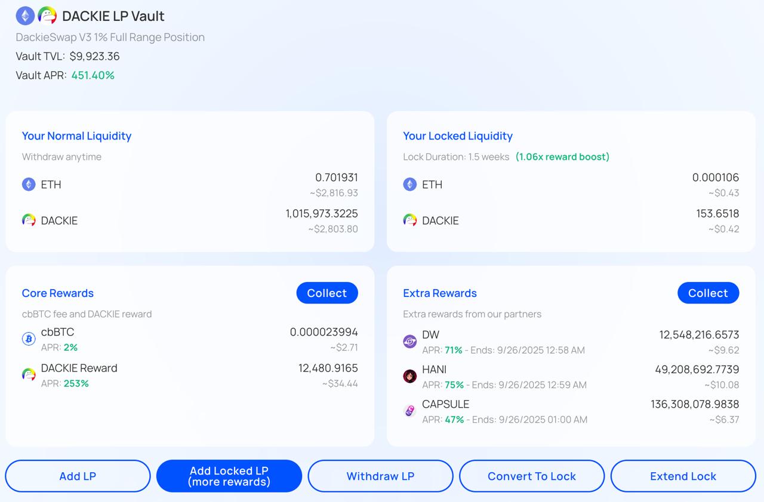Click the DACKIE Reward token icon
The height and width of the screenshot is (502, 764).
click(29, 375)
